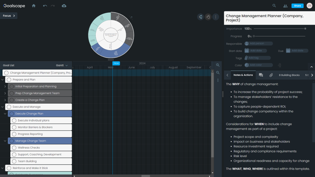Switch to the Notes & Actions tab
This screenshot has height=177, width=315.
pos(243,75)
